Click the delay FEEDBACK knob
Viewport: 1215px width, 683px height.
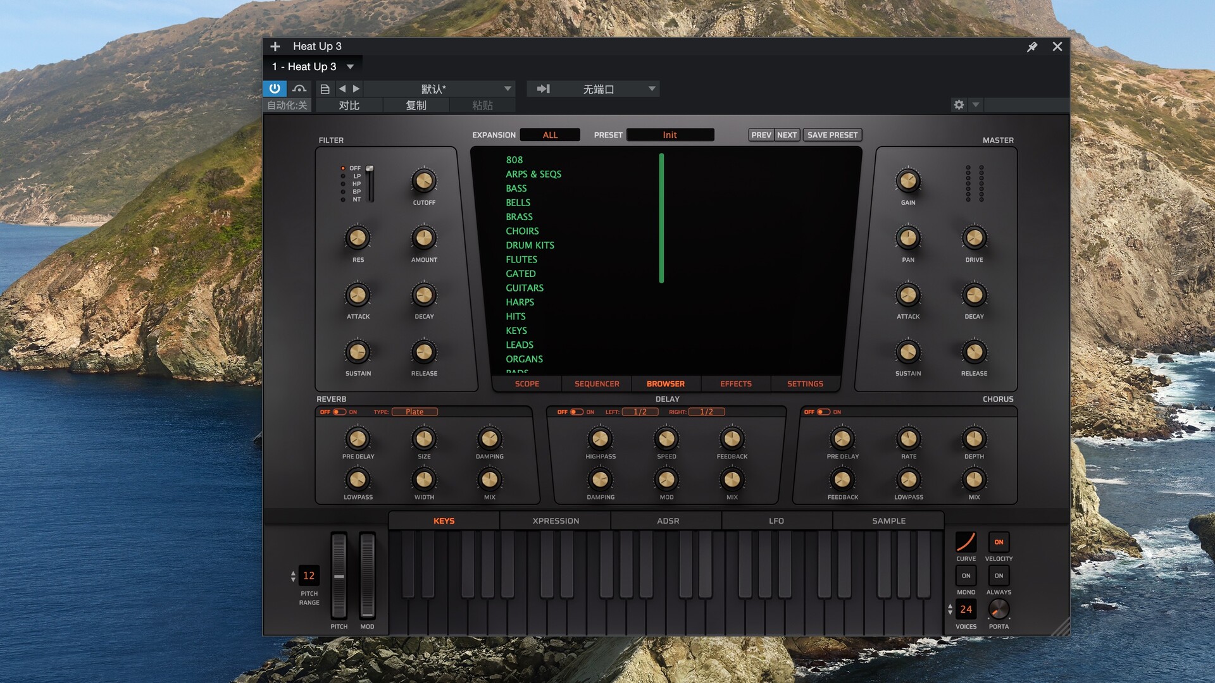coord(732,439)
